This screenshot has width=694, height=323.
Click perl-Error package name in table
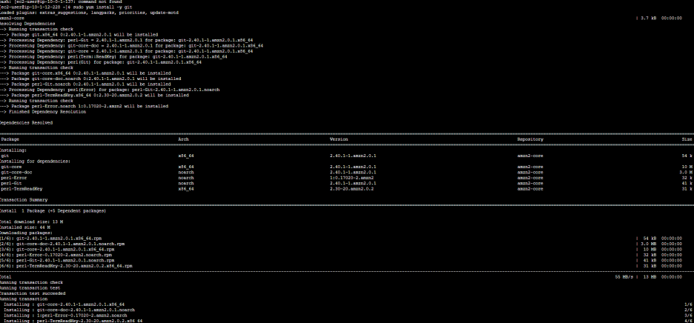pyautogui.click(x=14, y=178)
